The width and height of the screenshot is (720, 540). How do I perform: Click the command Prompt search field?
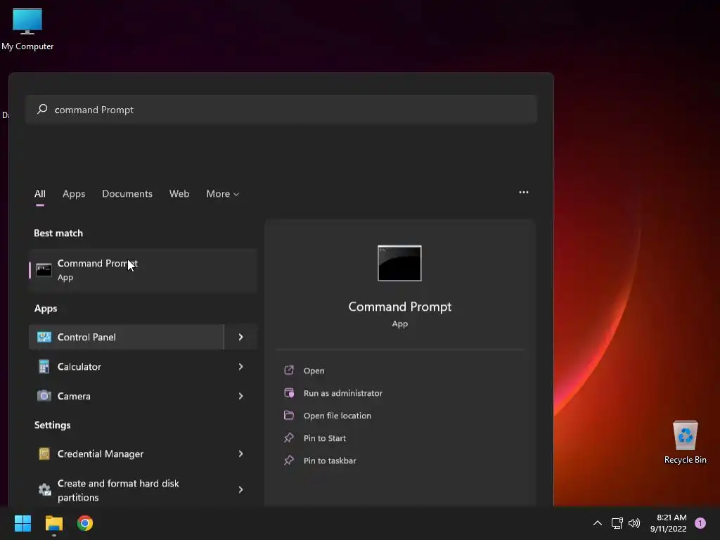pos(281,110)
